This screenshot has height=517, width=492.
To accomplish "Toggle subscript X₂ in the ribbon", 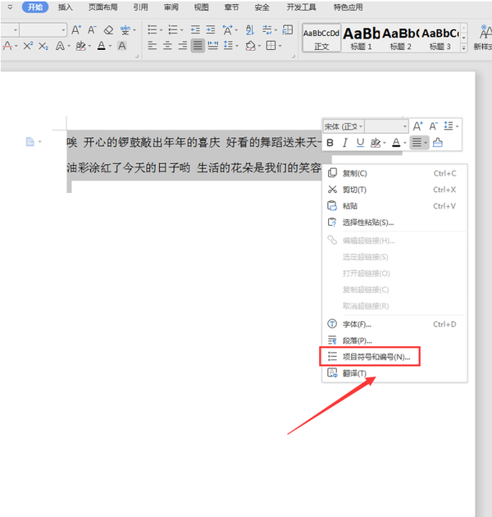I will pos(43,46).
